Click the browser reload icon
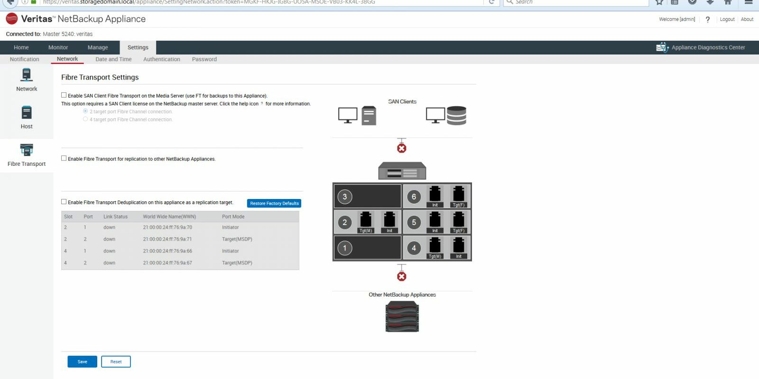The width and height of the screenshot is (759, 379). point(491,2)
